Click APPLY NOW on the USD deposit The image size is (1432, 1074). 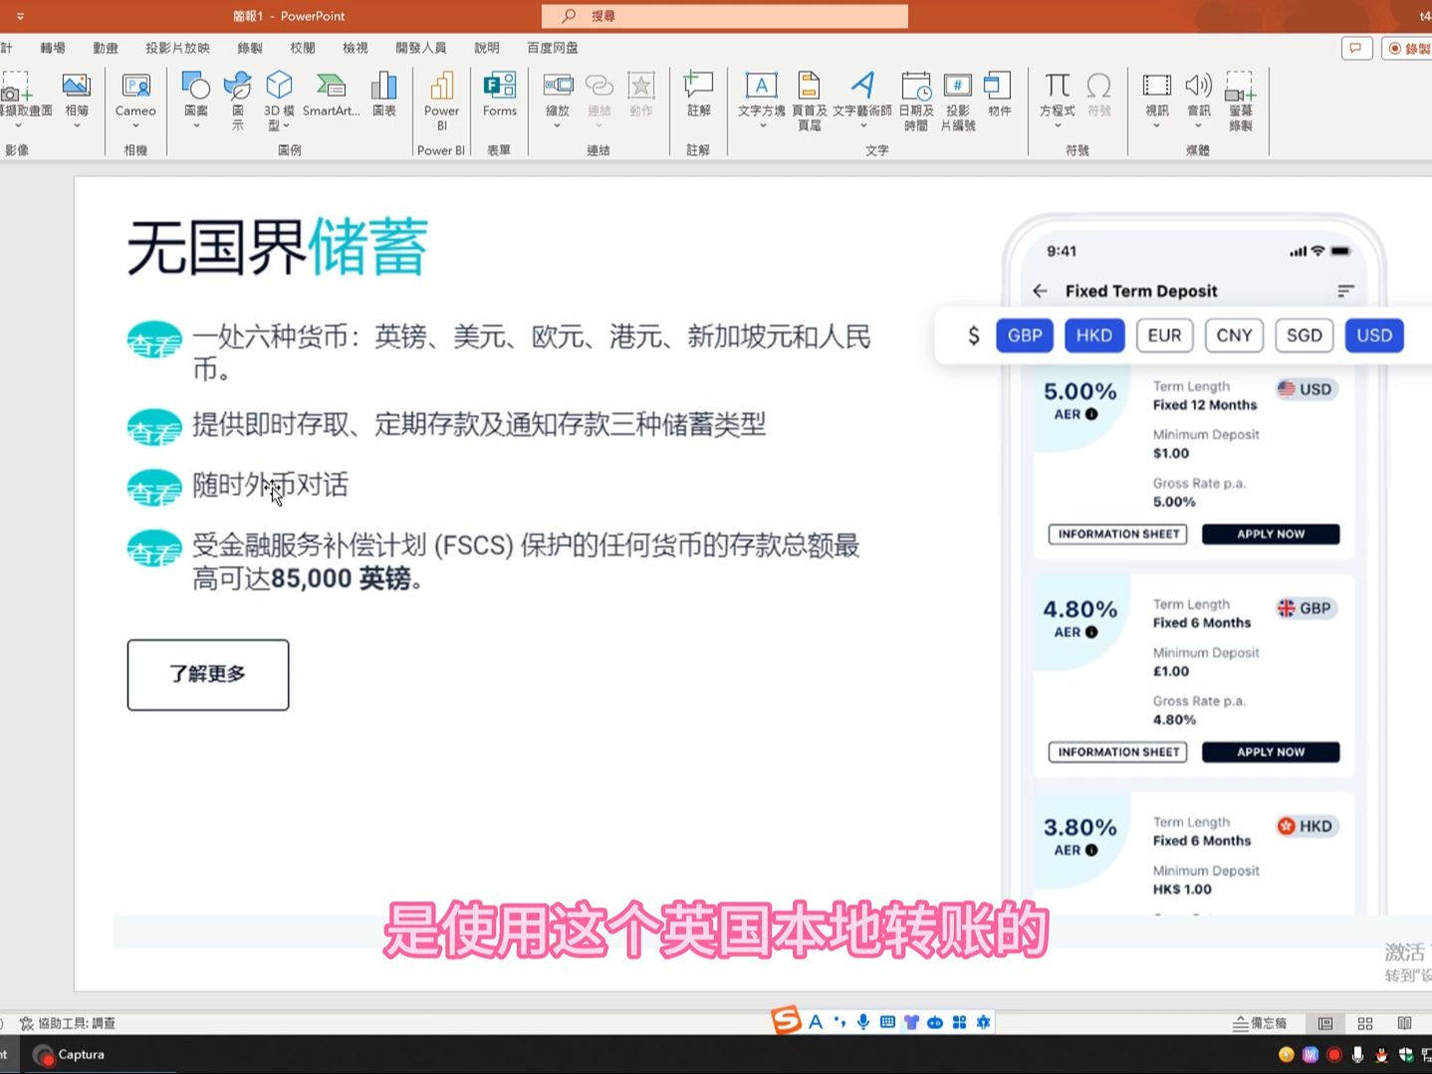click(1271, 535)
